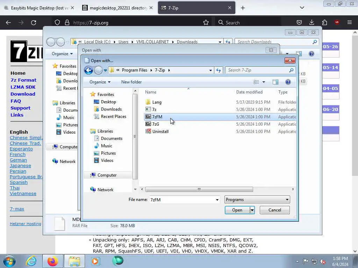Expand address path history dropdown in dialog

tap(210, 70)
